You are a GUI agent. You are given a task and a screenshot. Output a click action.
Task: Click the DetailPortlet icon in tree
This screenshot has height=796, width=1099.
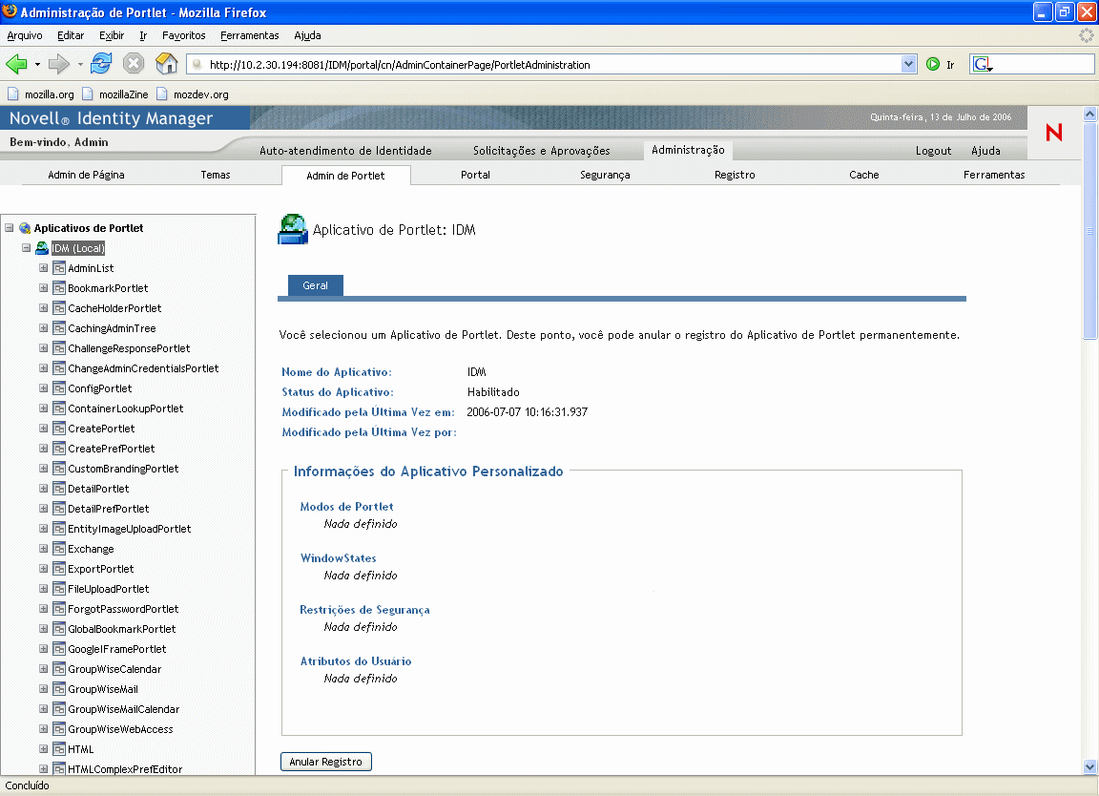click(x=59, y=489)
